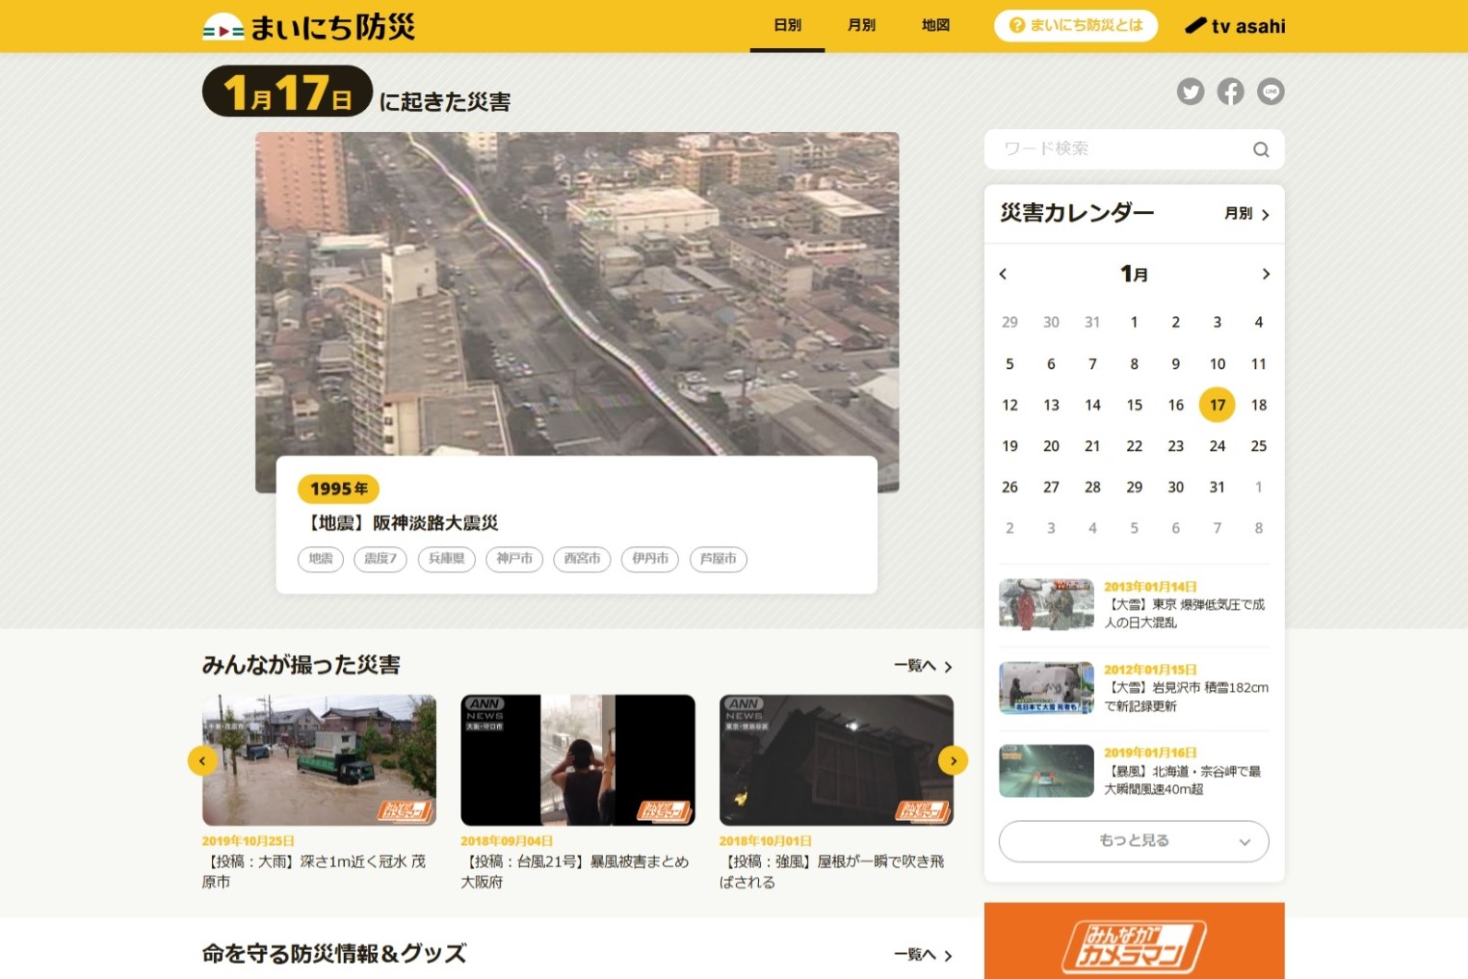Open 【大雪】岩見沢市 積雪182cm article title

[1186, 697]
